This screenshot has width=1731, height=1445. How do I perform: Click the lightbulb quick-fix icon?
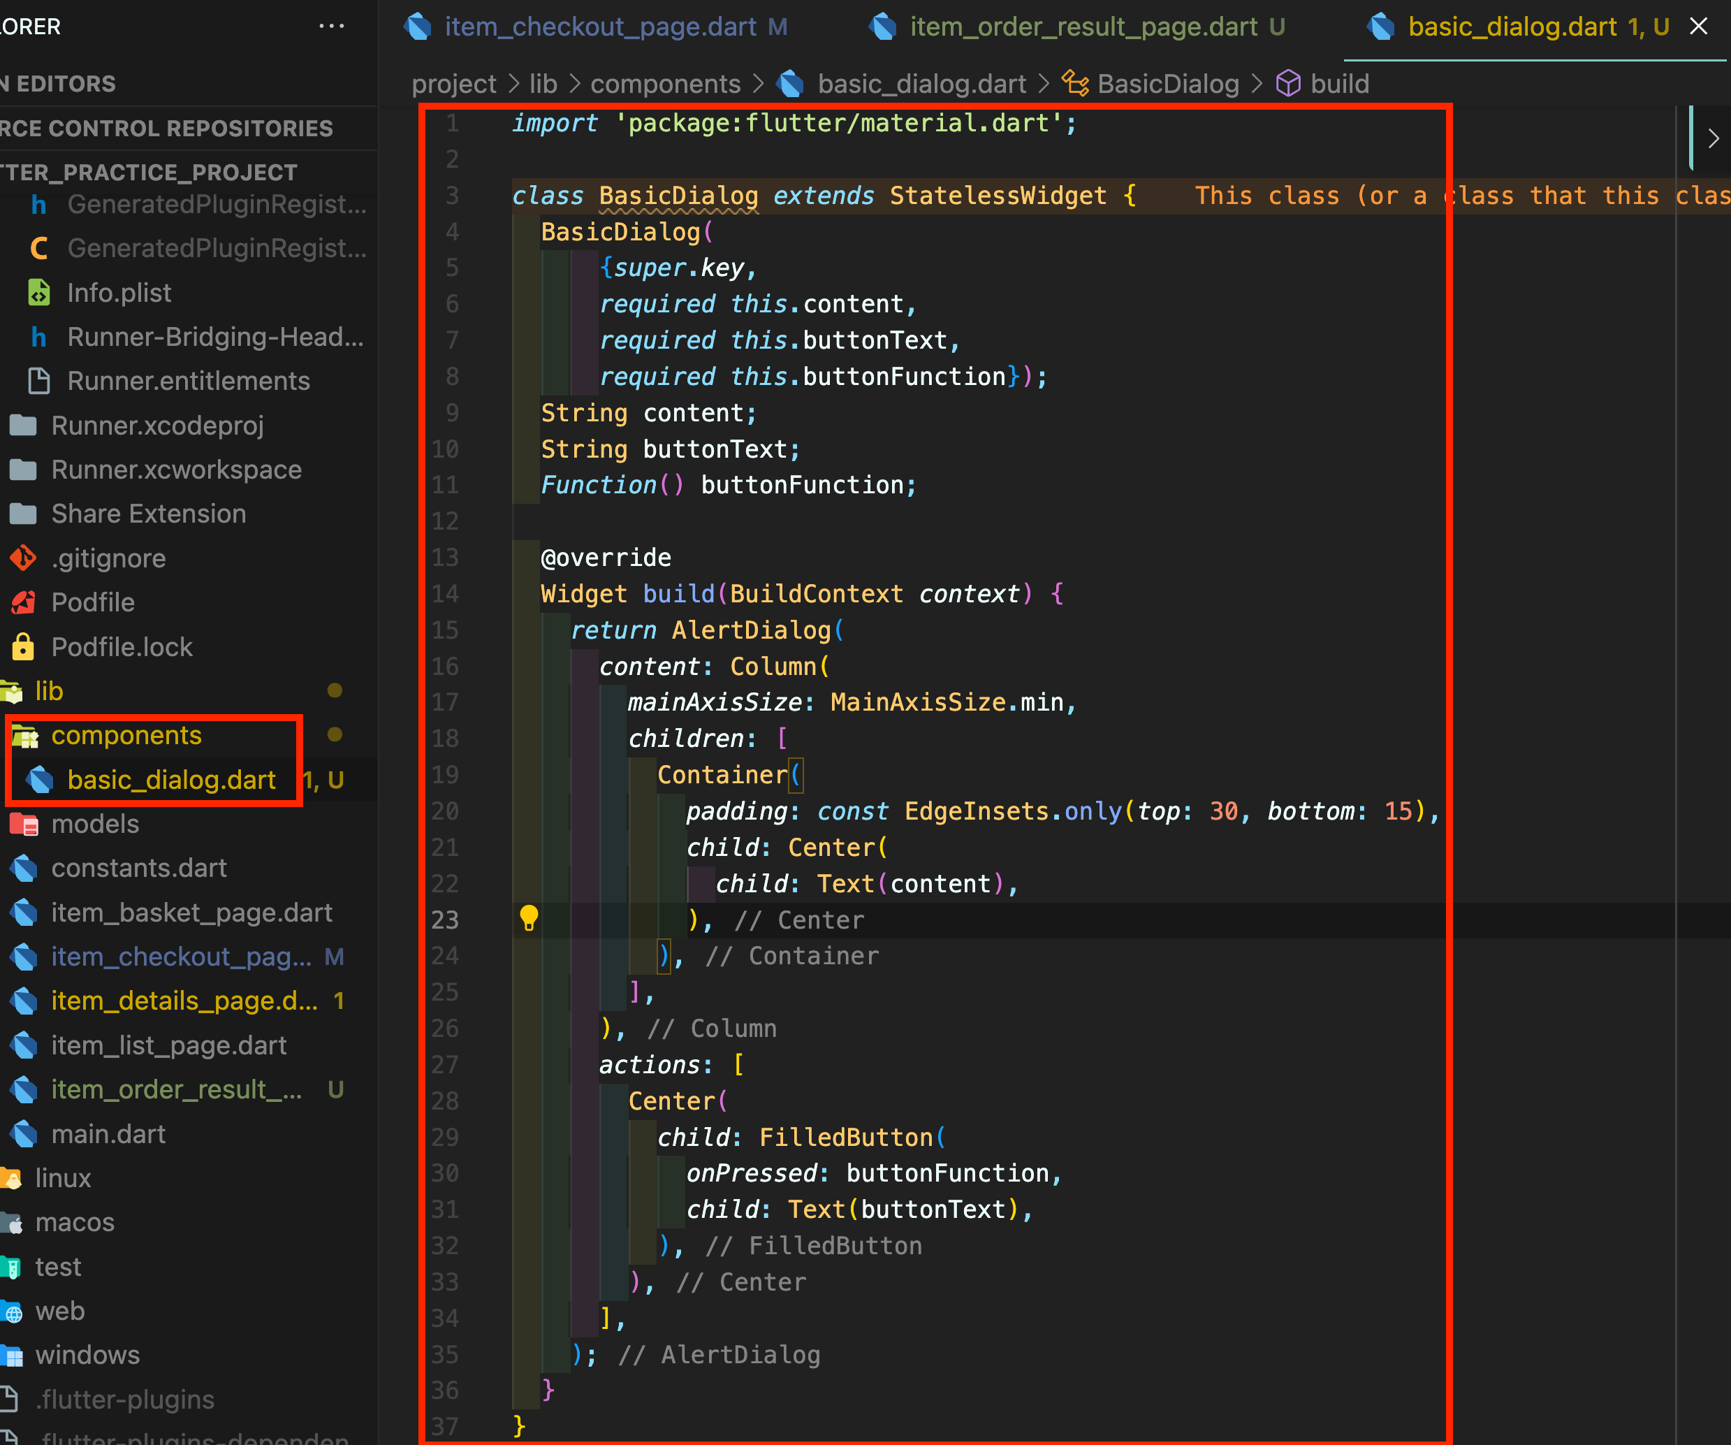pyautogui.click(x=528, y=918)
